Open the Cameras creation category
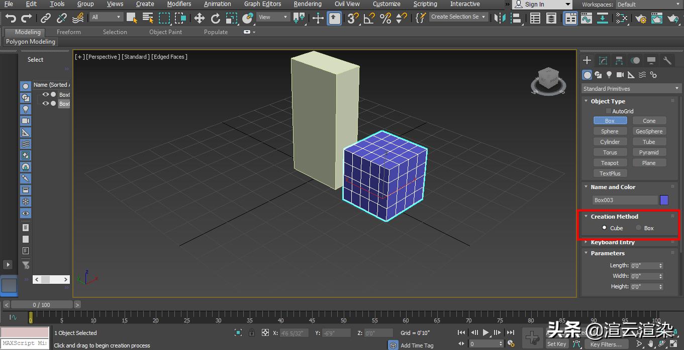This screenshot has height=350, width=684. click(620, 74)
